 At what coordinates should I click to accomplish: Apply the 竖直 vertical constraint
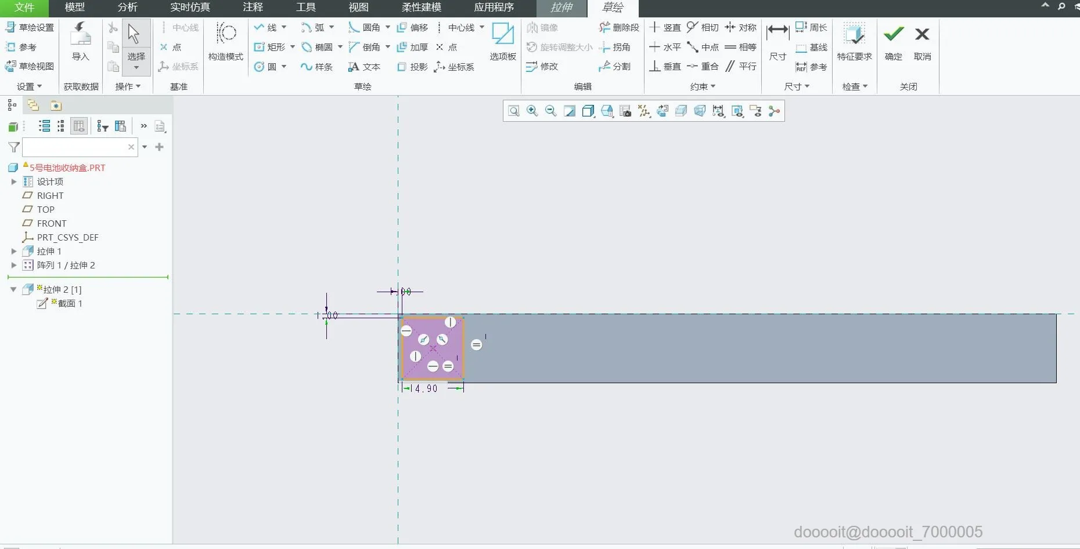665,27
